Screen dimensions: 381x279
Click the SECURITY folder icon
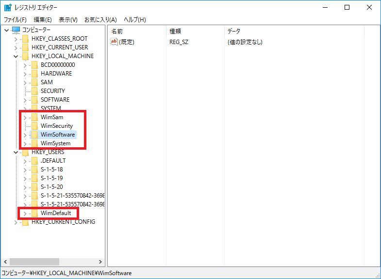click(x=35, y=91)
